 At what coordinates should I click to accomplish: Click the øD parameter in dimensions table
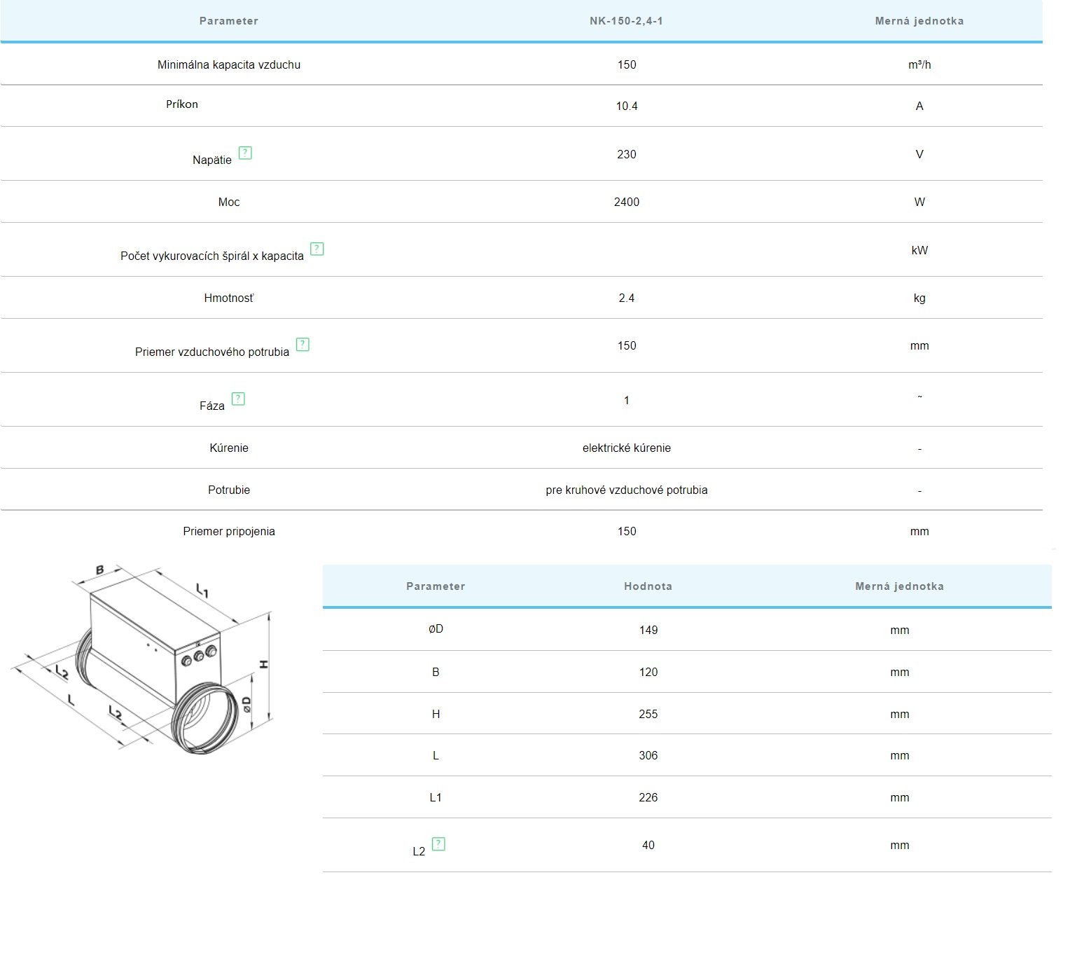436,629
